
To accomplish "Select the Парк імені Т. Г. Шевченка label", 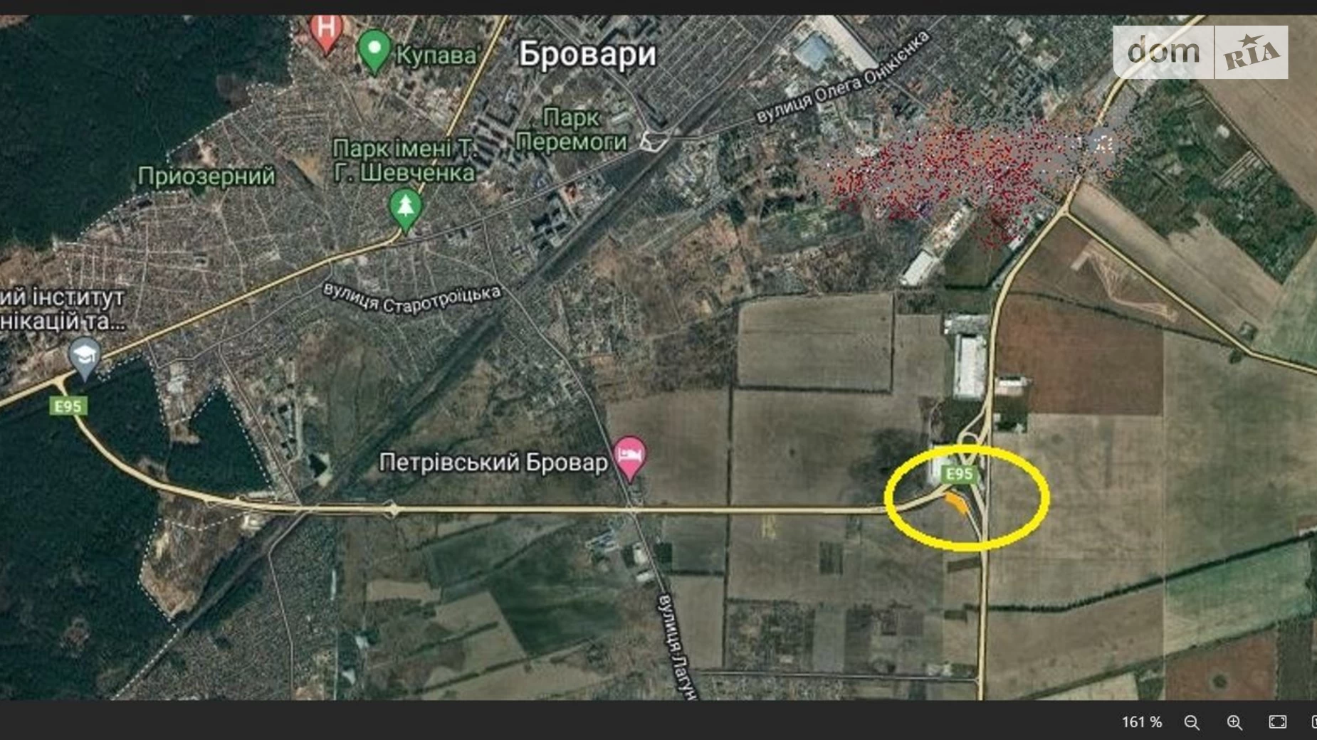I will 404,160.
